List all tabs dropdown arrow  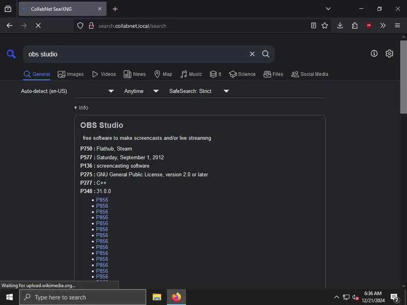click(x=328, y=9)
